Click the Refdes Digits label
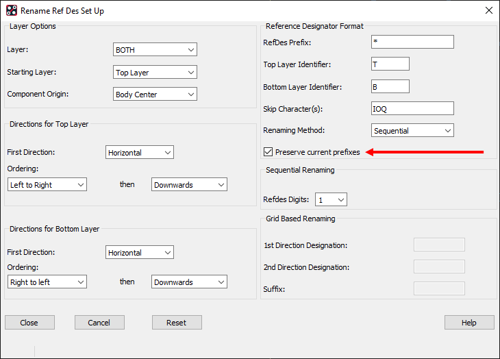 click(286, 199)
